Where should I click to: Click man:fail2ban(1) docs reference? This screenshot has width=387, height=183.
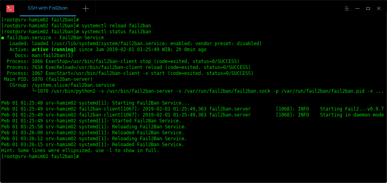(x=52, y=55)
